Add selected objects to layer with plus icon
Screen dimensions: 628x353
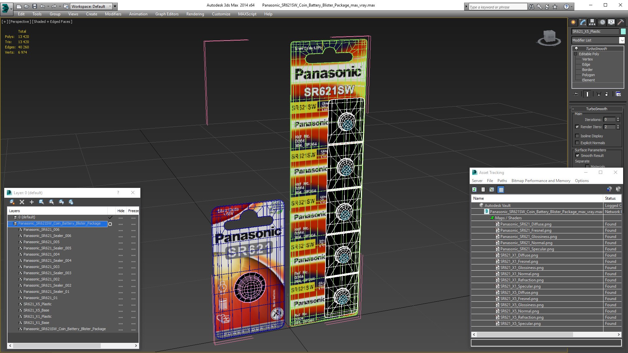coord(32,202)
